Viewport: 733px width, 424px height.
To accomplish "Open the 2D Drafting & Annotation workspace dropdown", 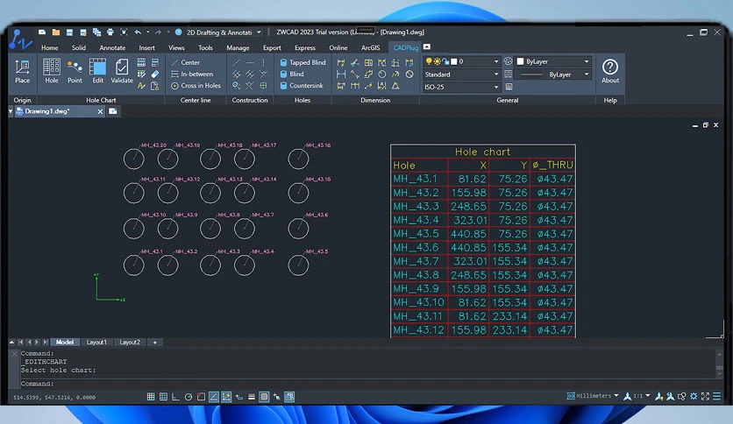I will point(224,32).
